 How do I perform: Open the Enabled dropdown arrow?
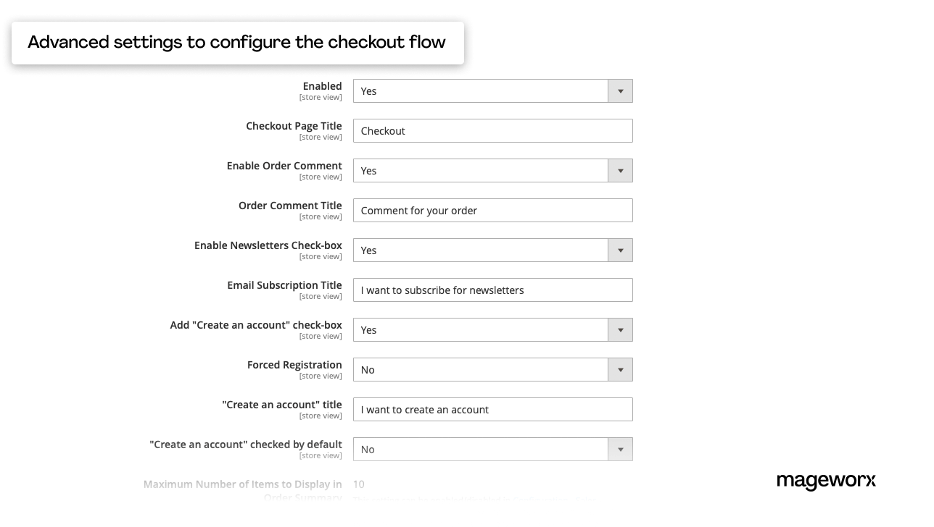pos(620,90)
